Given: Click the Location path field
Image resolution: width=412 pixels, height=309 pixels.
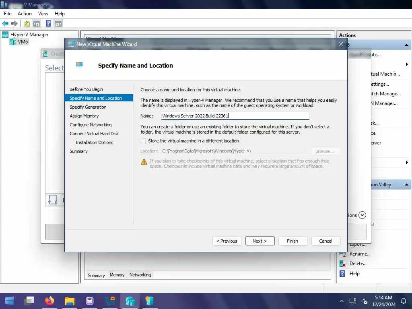Looking at the screenshot, I should 235,151.
